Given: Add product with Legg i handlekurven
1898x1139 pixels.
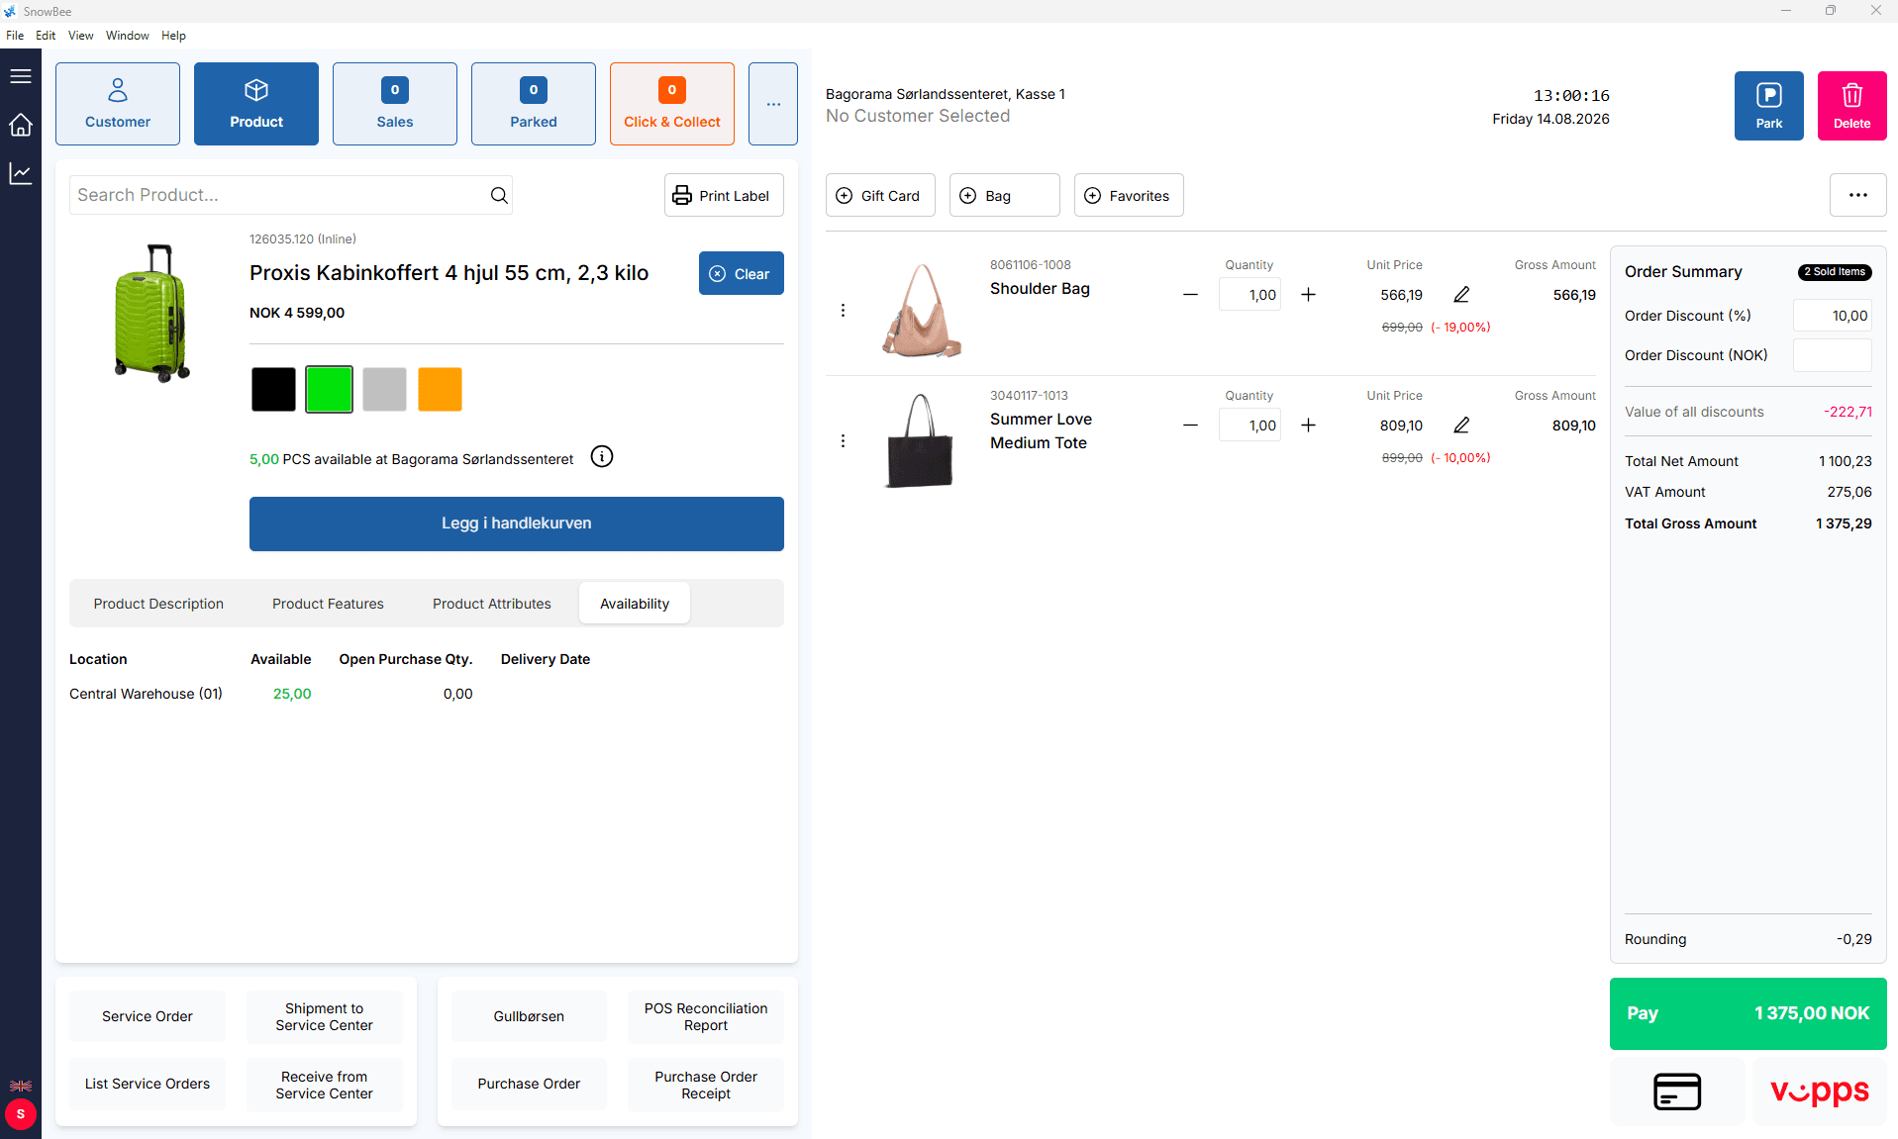Looking at the screenshot, I should (517, 523).
